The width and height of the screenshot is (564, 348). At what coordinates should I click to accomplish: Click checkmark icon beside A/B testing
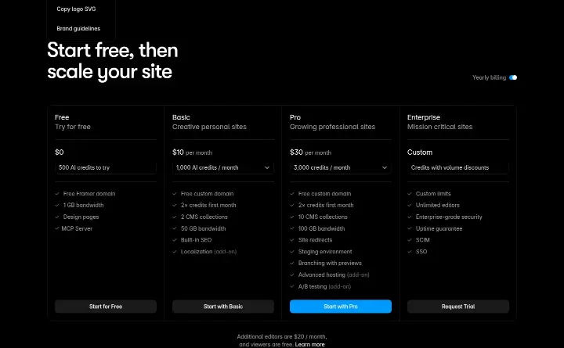292,286
